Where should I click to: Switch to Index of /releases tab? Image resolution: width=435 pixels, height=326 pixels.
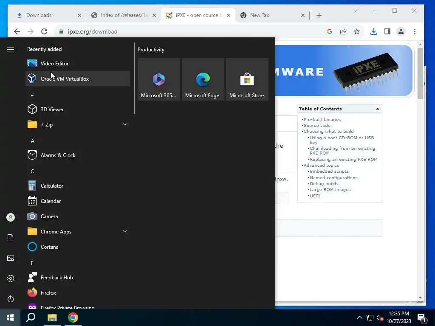[x=124, y=15]
